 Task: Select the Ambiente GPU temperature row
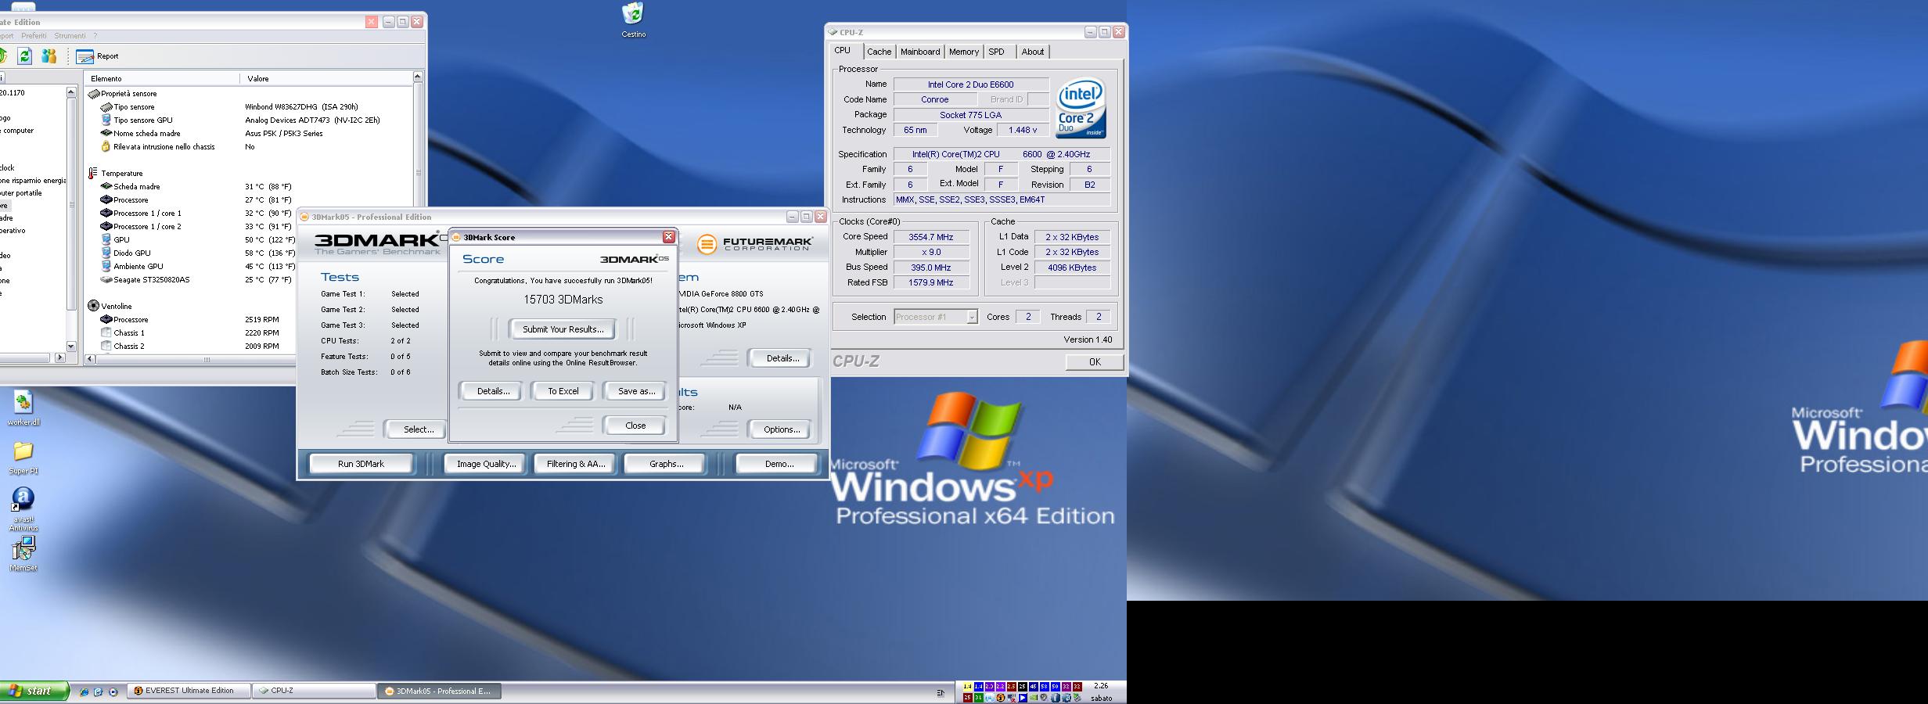point(196,266)
